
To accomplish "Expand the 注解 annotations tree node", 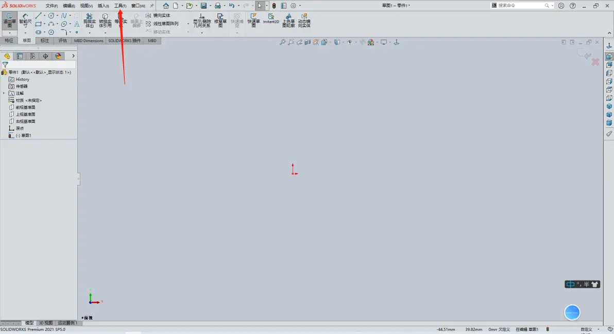I will (4, 93).
